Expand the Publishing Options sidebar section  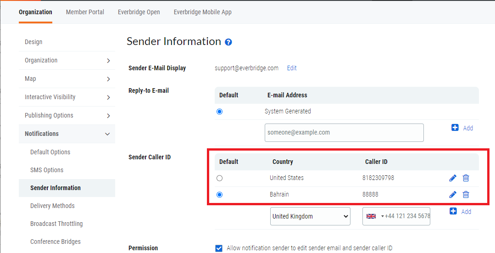point(108,116)
